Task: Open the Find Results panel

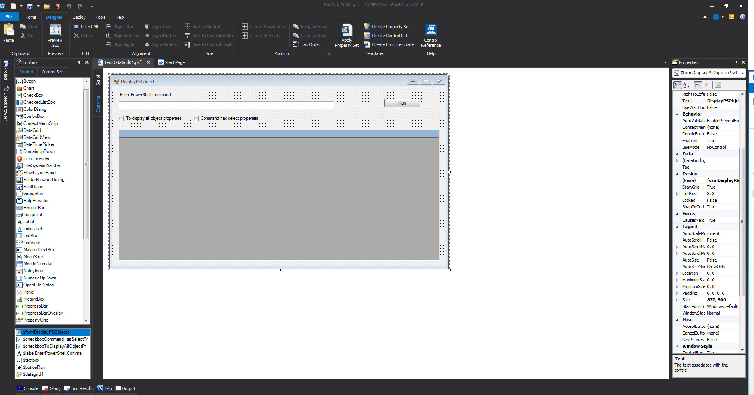Action: pyautogui.click(x=79, y=388)
